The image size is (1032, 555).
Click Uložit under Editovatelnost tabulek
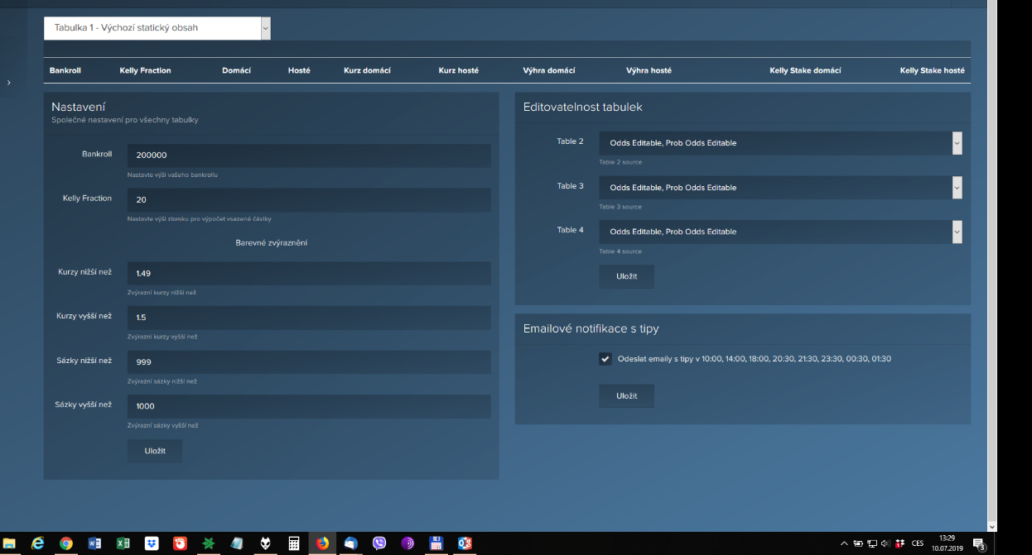click(627, 276)
